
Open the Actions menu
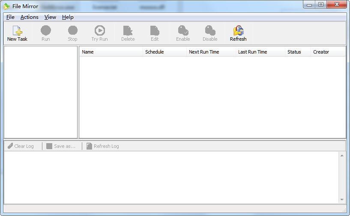coord(30,17)
